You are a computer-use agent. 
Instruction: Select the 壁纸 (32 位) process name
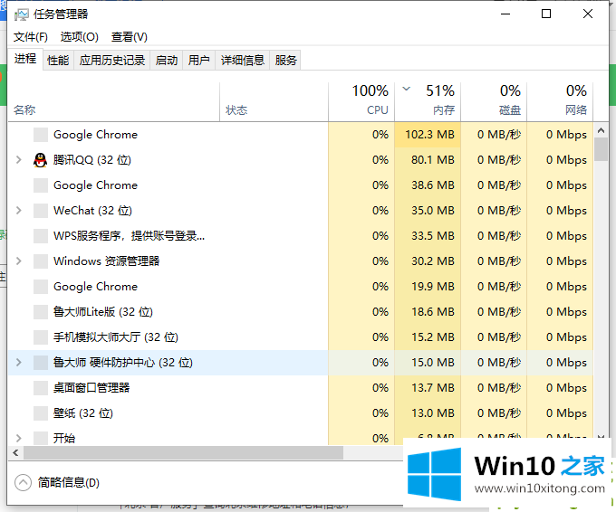[83, 413]
